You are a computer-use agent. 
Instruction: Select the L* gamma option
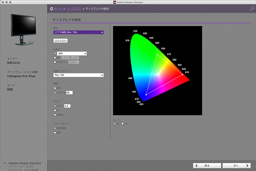[x=55, y=110]
